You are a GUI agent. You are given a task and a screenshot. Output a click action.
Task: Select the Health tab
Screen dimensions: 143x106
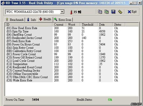[x=45, y=19]
